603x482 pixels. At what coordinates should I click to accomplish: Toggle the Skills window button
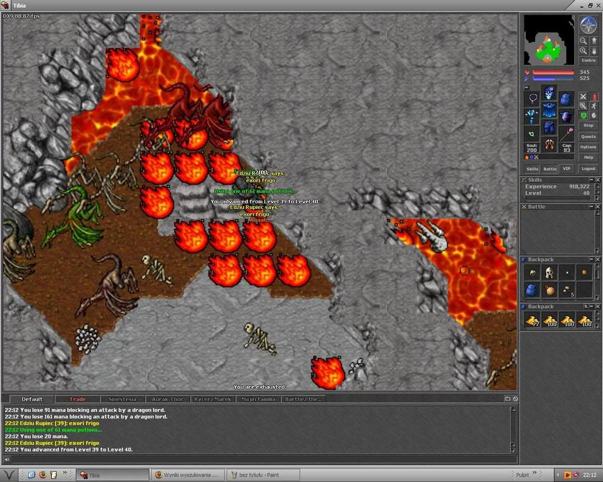pos(532,169)
